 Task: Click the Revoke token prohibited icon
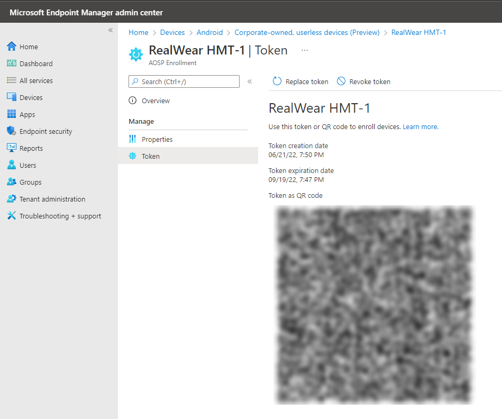pyautogui.click(x=341, y=81)
